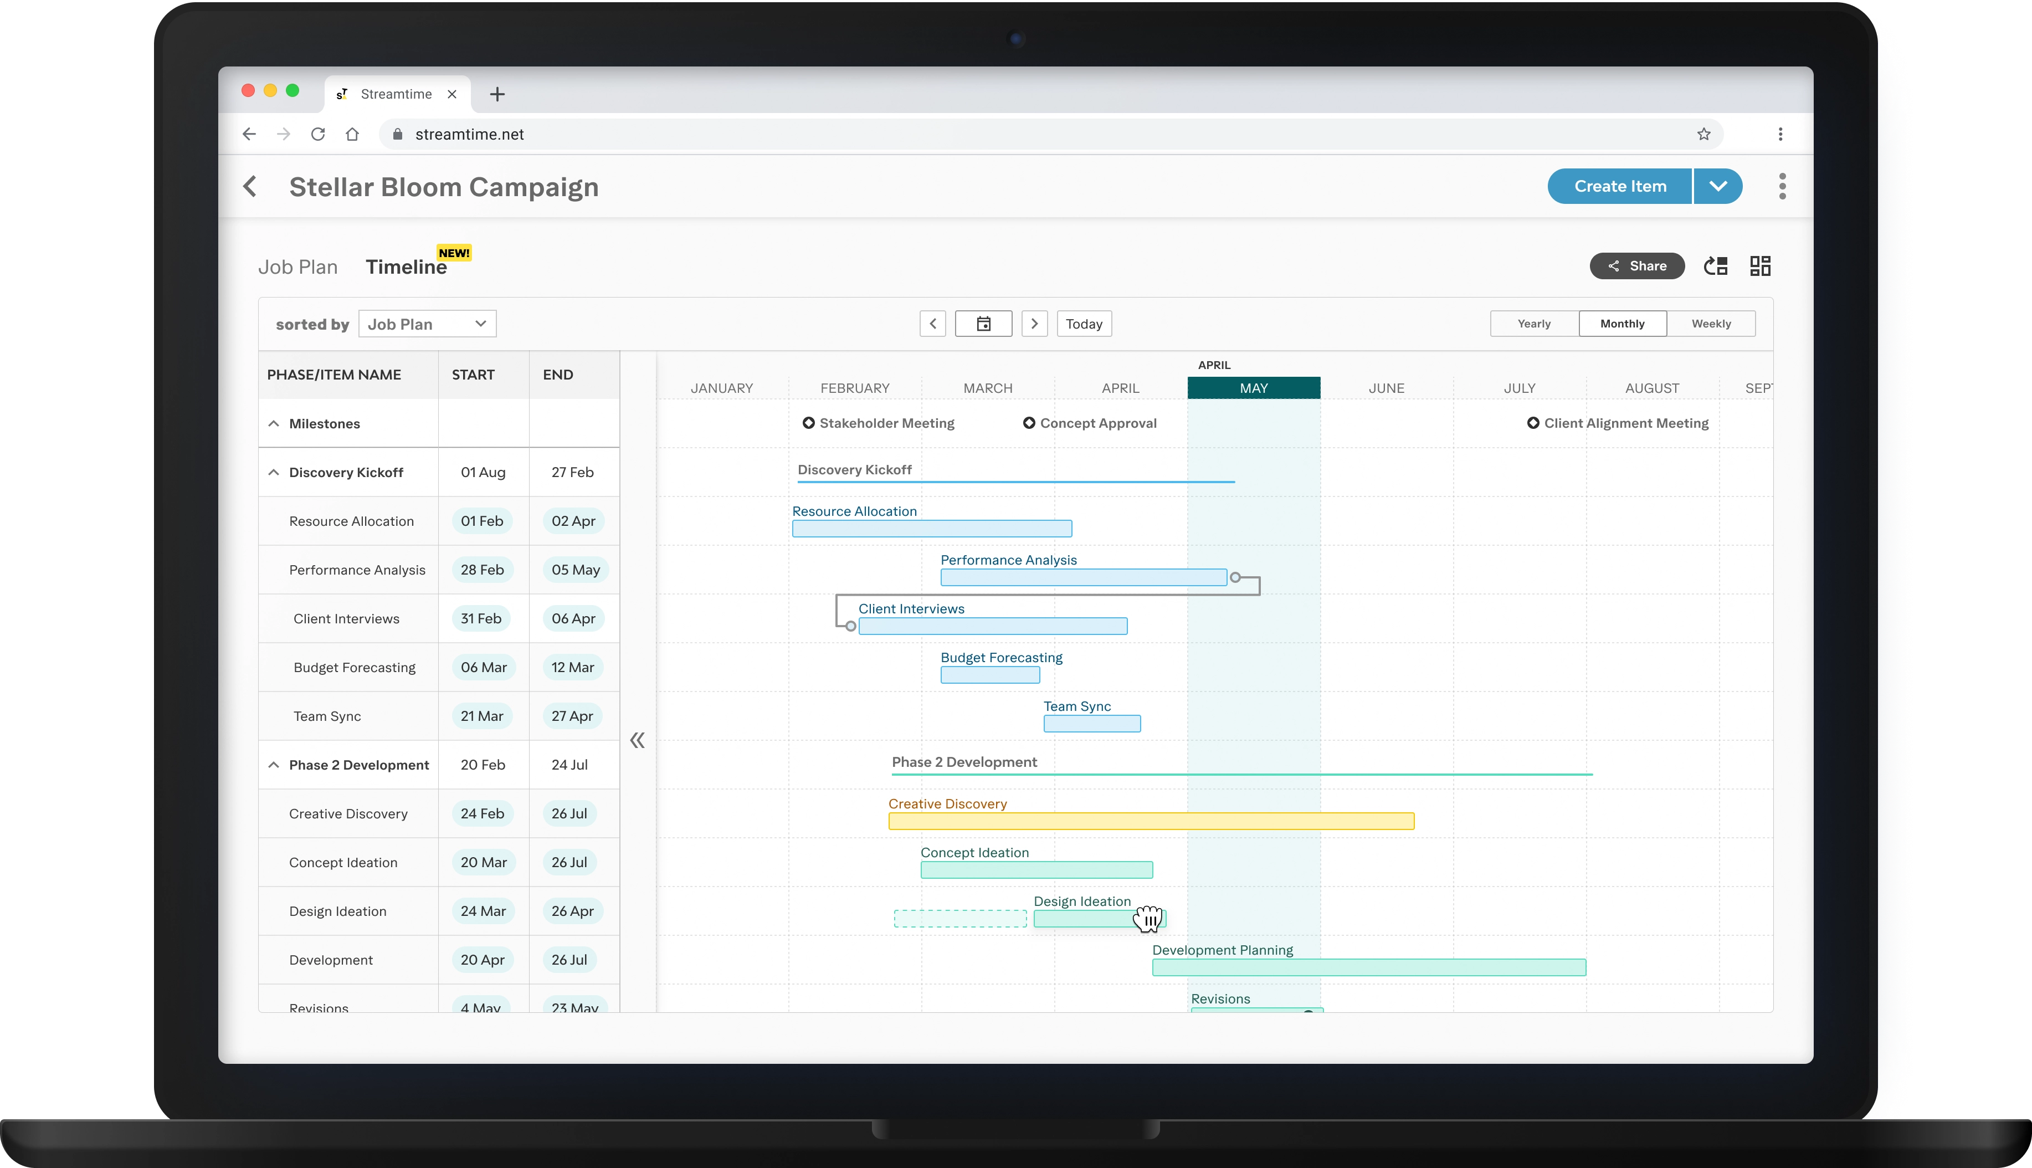Go to next timeline period arrow
2032x1168 pixels.
[1034, 324]
